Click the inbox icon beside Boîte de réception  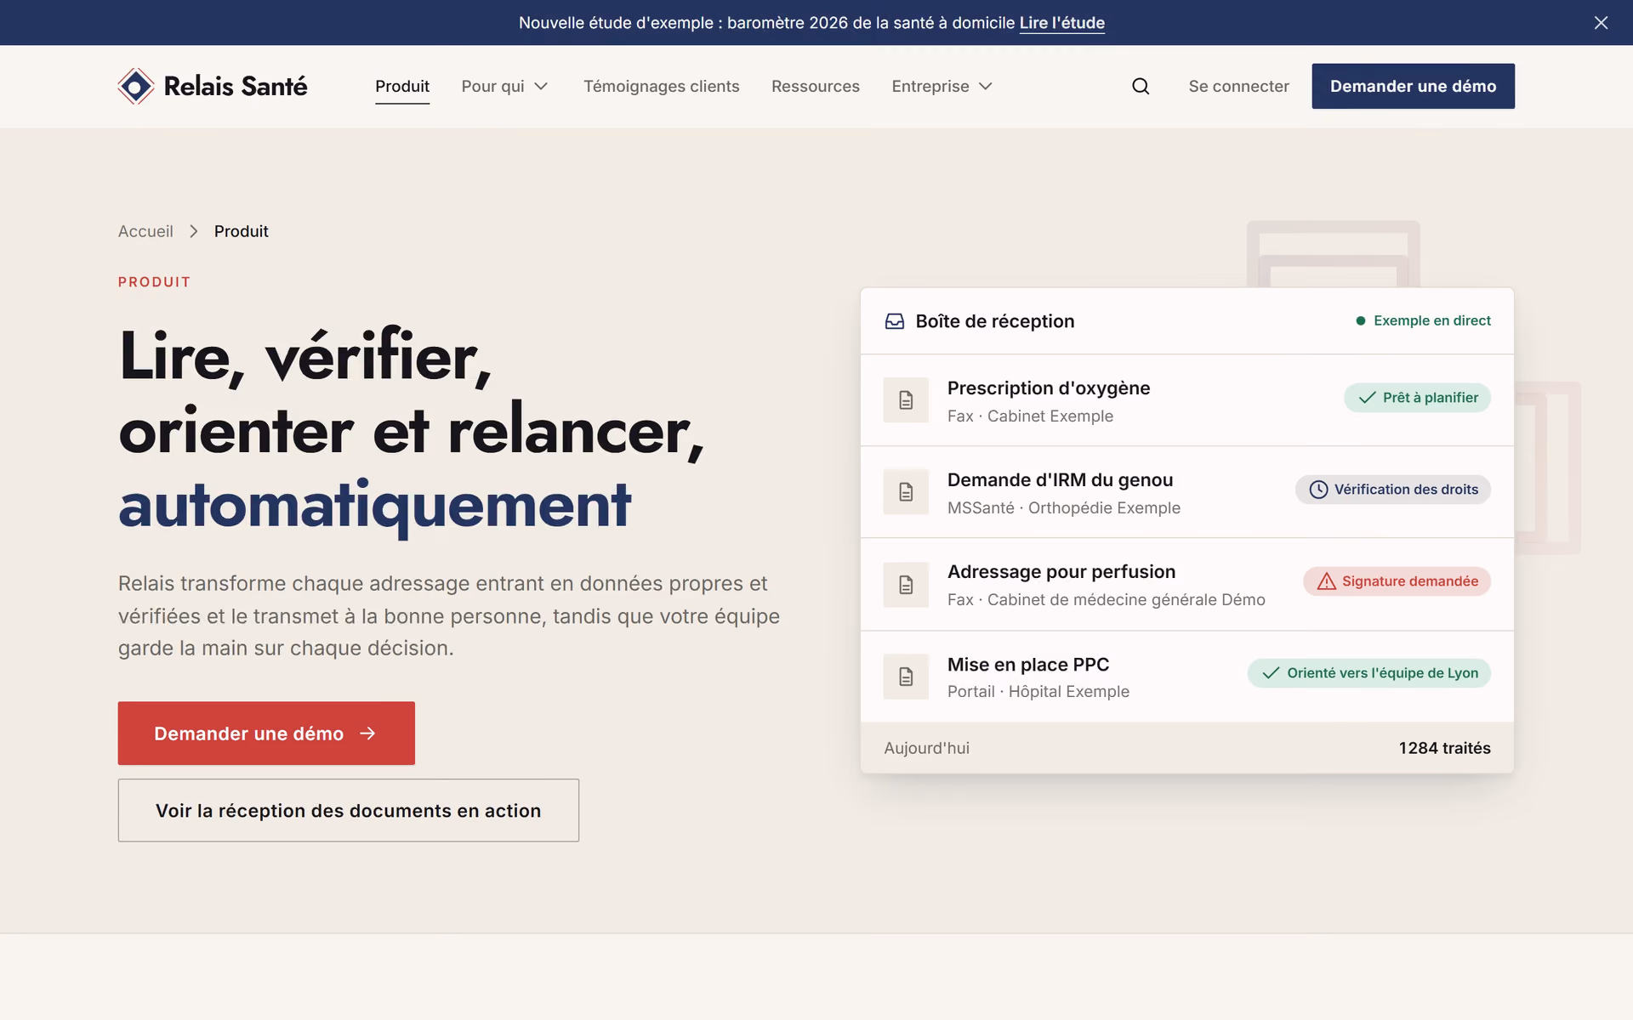tap(895, 321)
